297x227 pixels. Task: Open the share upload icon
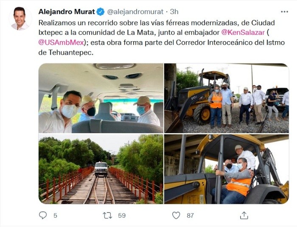point(244,215)
